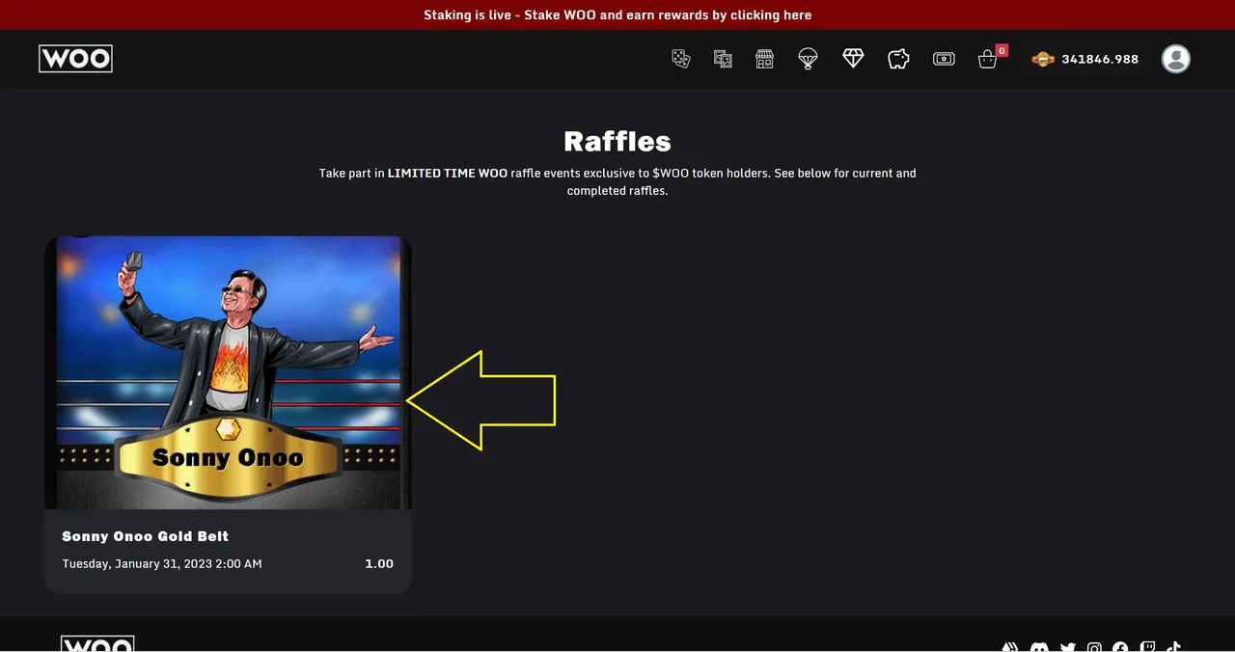Open the card collection icon in the navigation bar
Screen dimensions: 1235x652
point(723,59)
